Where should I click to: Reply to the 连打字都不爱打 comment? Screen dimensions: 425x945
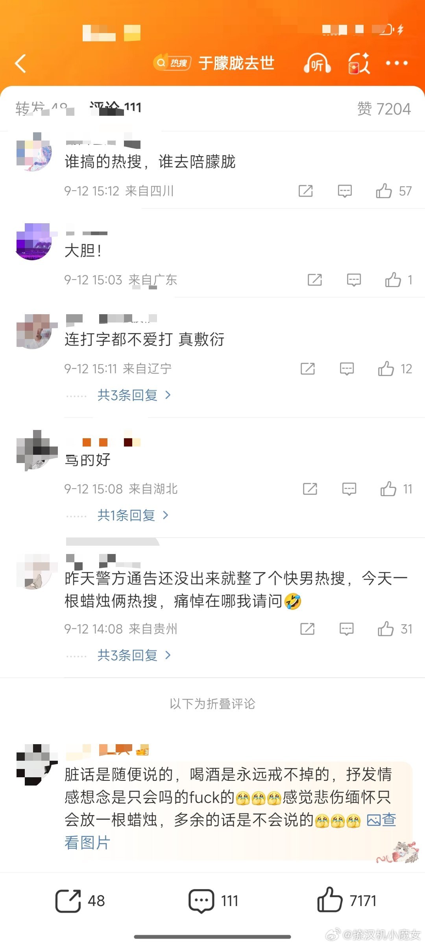coord(347,369)
